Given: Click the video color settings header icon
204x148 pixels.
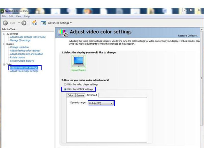Looking at the screenshot, I should [x=63, y=33].
